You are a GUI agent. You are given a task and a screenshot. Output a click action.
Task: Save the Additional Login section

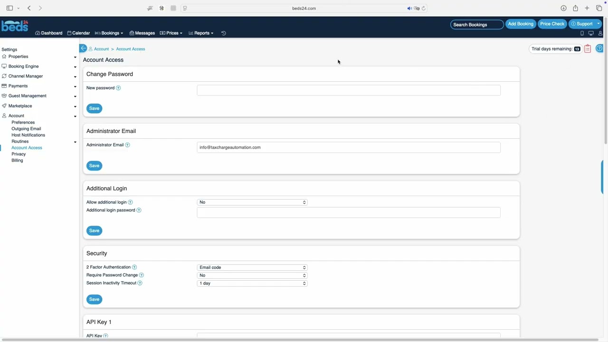click(x=94, y=231)
